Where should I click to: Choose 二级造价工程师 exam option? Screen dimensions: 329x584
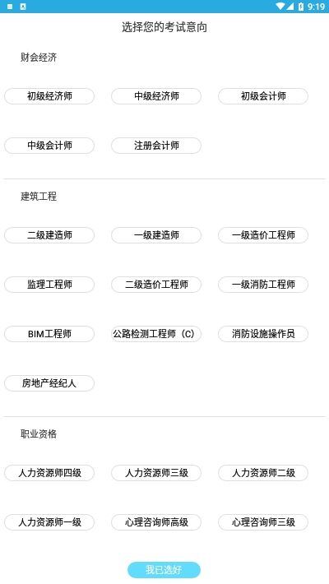156,285
